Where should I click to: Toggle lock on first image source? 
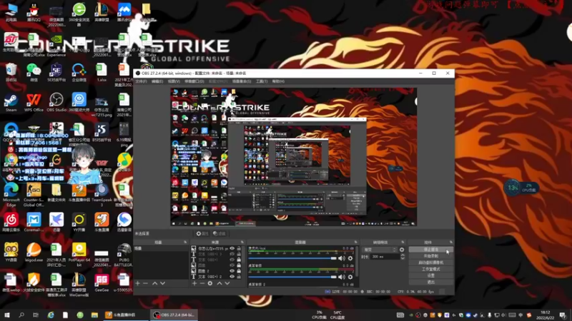click(x=239, y=248)
